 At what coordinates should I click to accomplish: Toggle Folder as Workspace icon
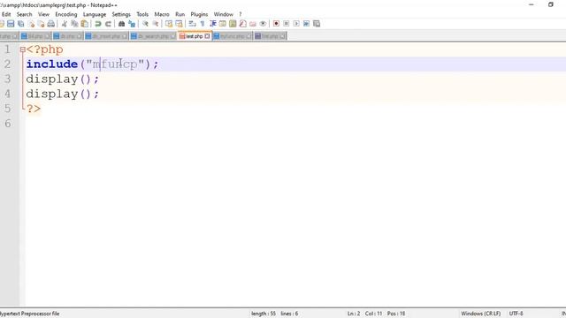pyautogui.click(x=253, y=24)
